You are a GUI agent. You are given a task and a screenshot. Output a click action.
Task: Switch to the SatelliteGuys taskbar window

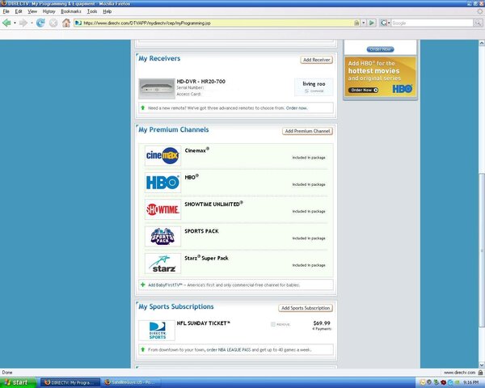(130, 382)
